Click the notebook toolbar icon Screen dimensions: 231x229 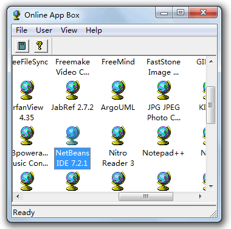point(22,46)
